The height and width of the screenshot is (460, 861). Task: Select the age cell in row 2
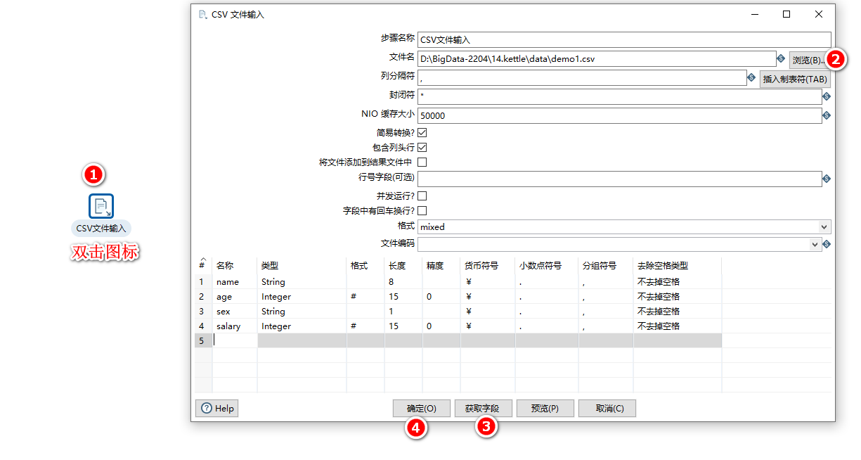[x=235, y=296]
